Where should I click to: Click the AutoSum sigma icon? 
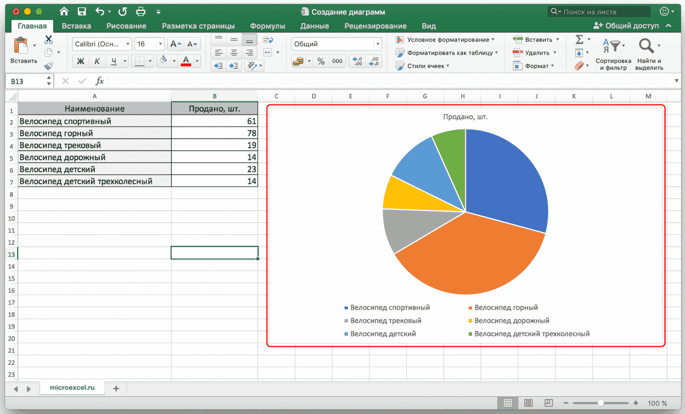(579, 39)
